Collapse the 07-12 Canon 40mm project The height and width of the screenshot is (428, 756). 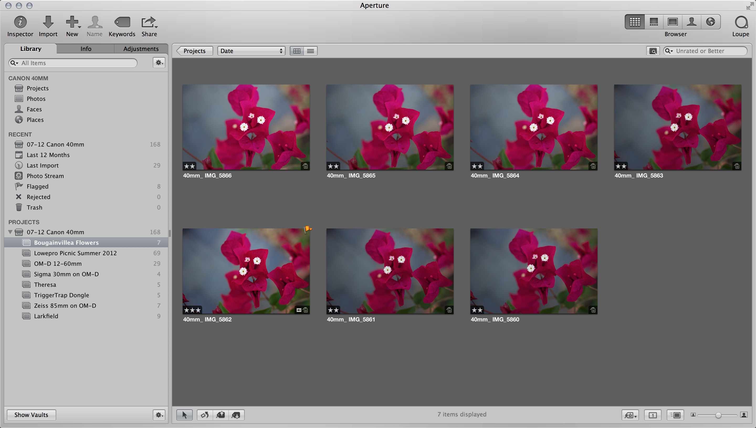[x=10, y=232]
